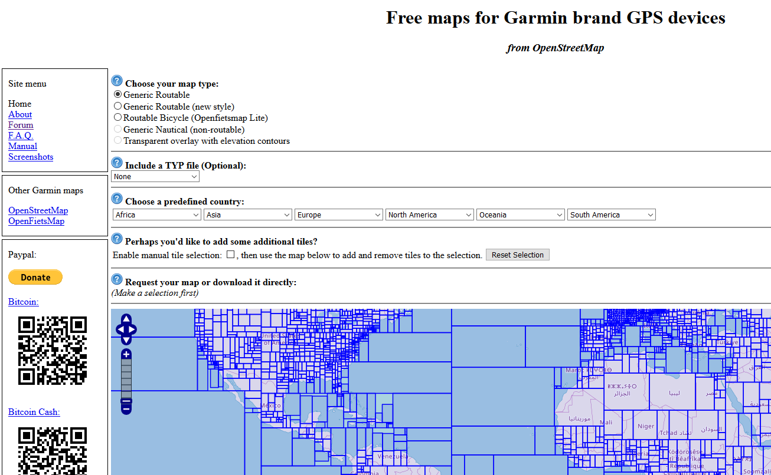Click the Bitcoin Cash: link
This screenshot has width=771, height=475.
(34, 412)
